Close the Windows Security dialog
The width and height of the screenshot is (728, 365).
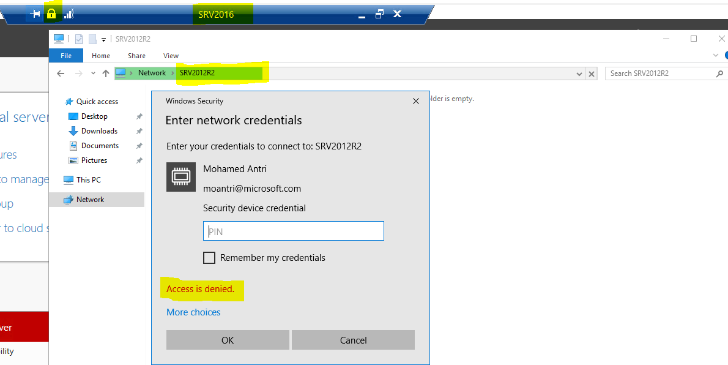click(416, 101)
